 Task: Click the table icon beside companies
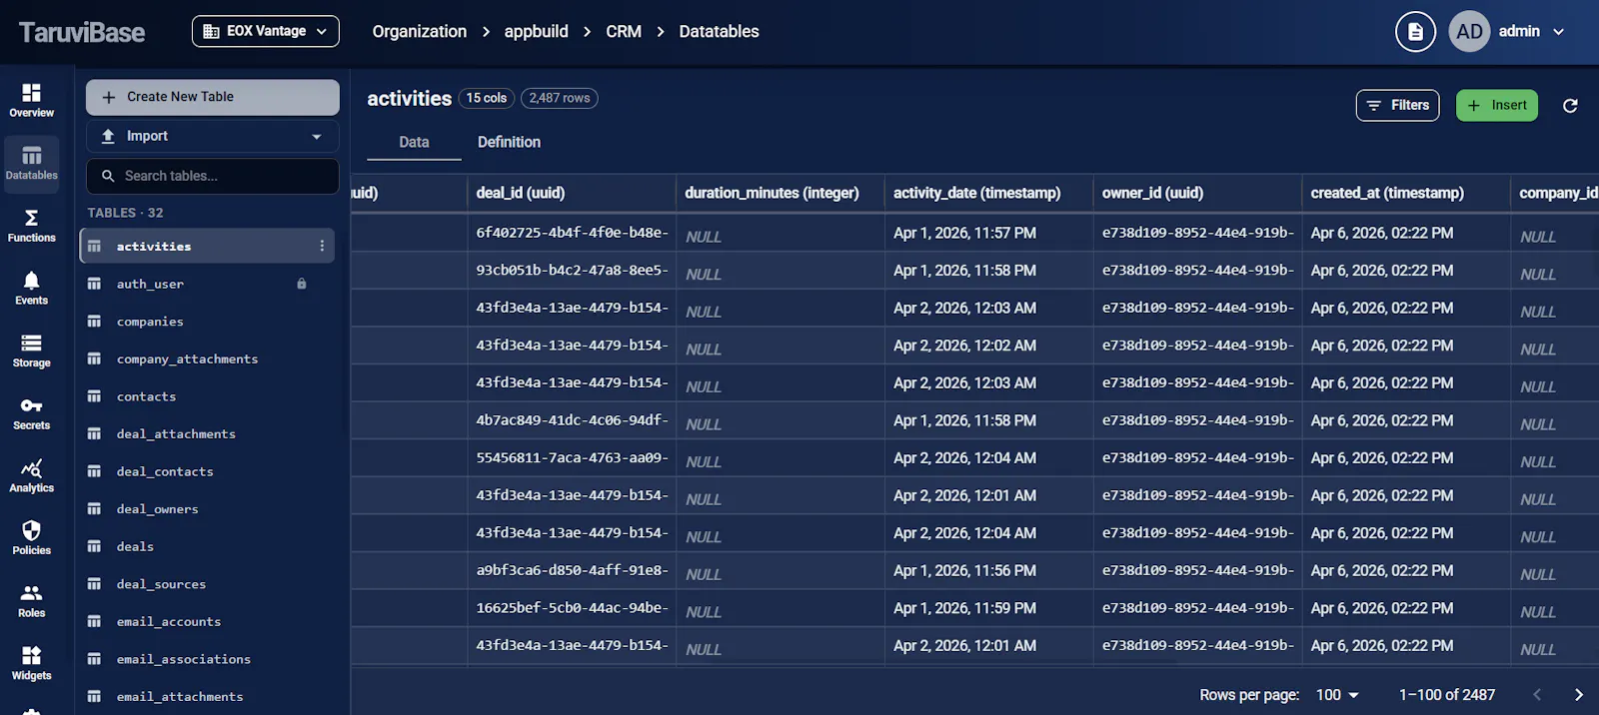tap(94, 322)
